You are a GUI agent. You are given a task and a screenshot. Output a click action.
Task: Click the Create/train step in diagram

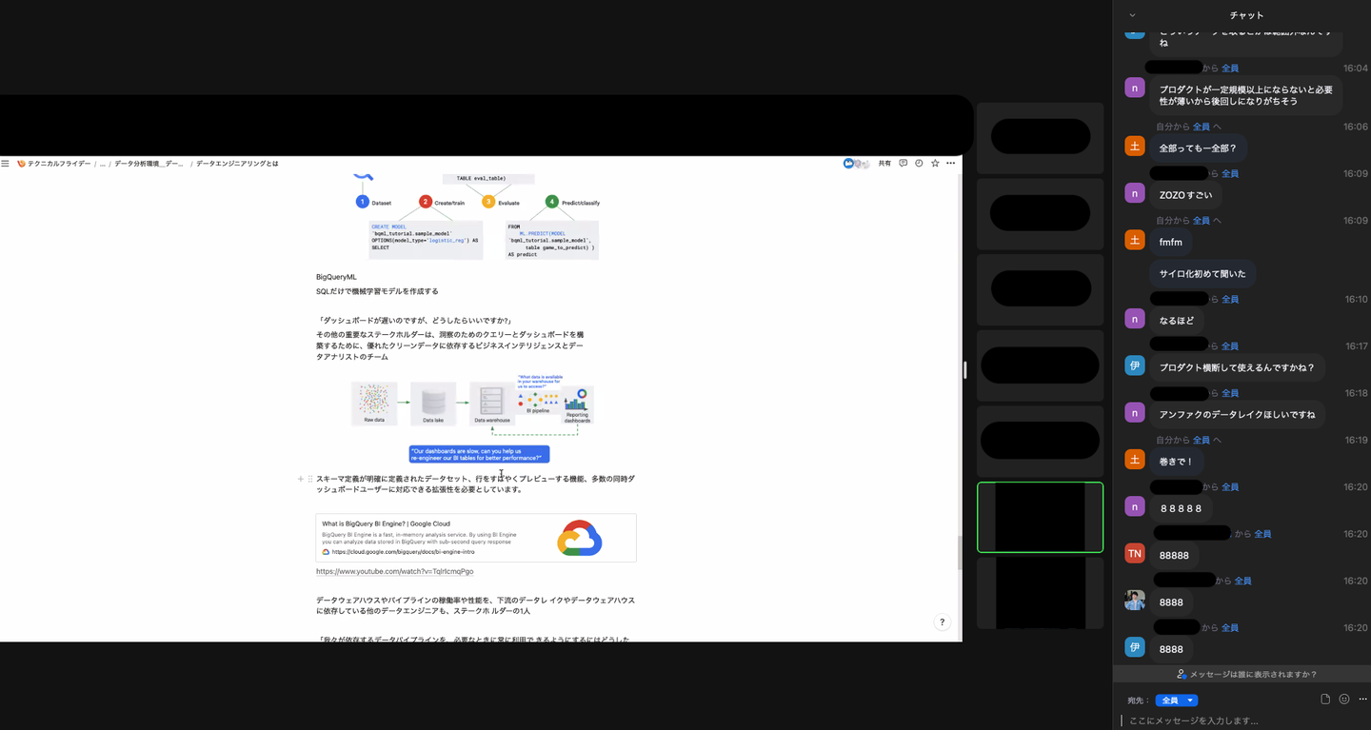[442, 202]
